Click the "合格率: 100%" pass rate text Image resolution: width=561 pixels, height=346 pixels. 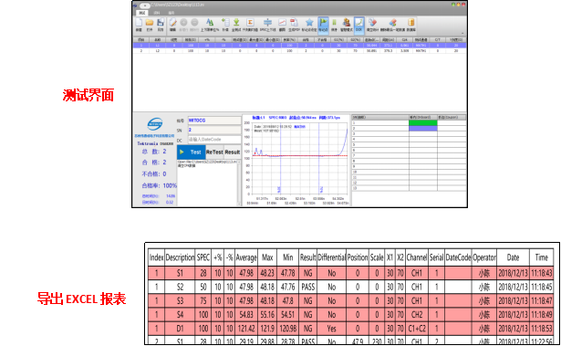160,185
